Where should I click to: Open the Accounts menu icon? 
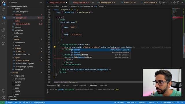coord(3,91)
